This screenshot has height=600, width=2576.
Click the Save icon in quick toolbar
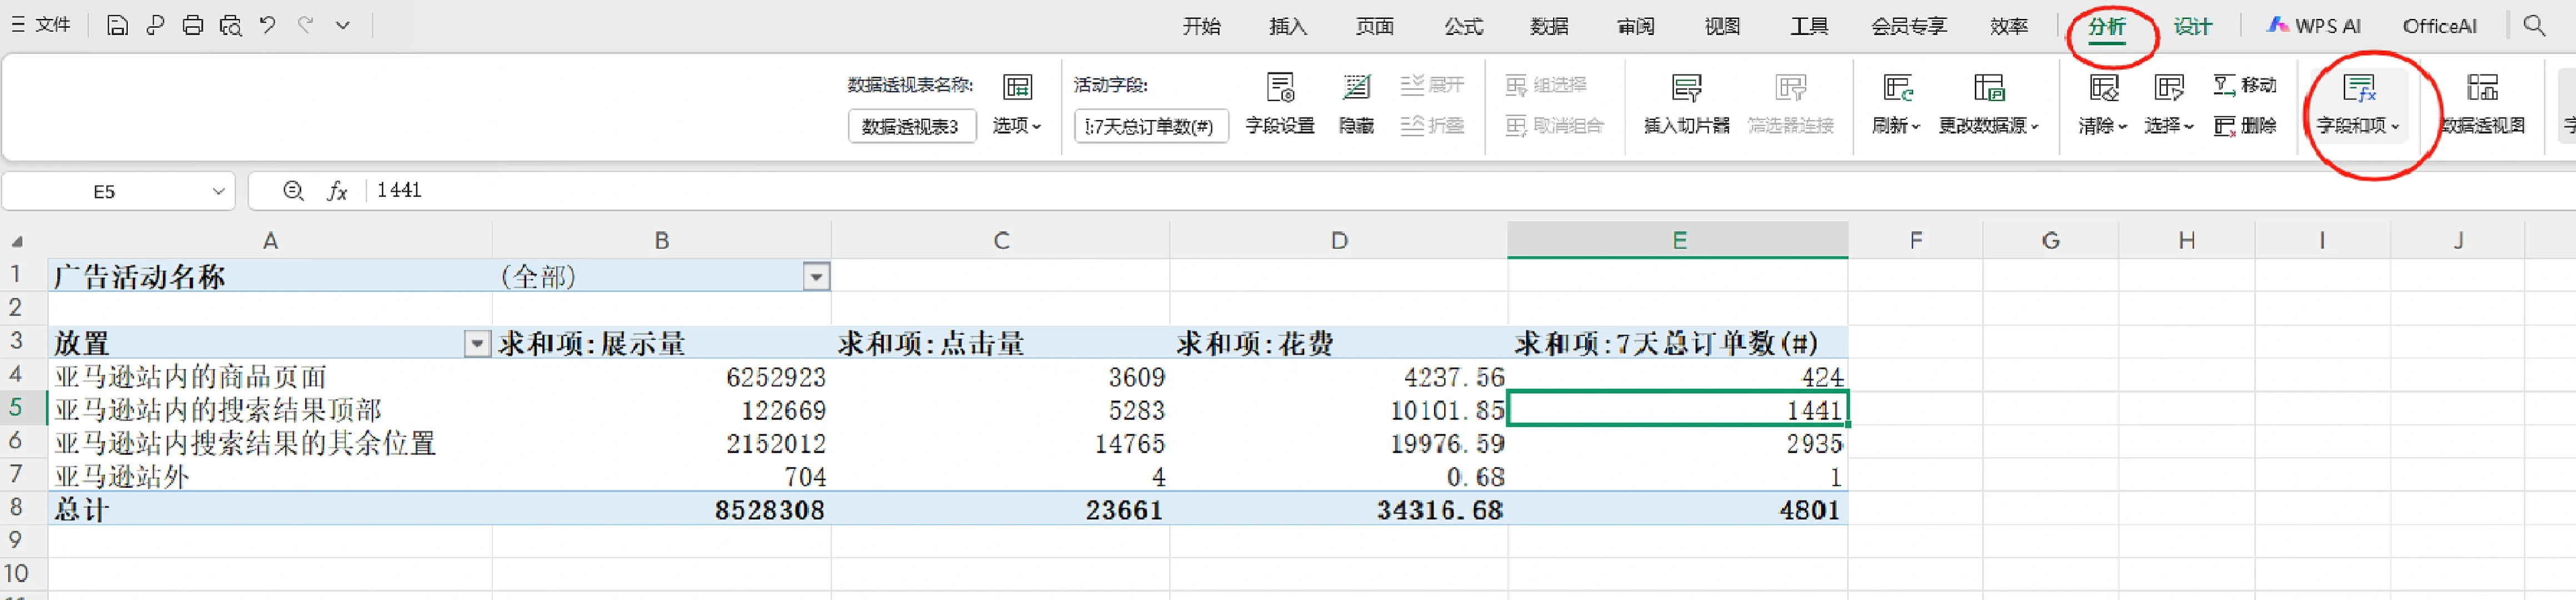point(117,26)
